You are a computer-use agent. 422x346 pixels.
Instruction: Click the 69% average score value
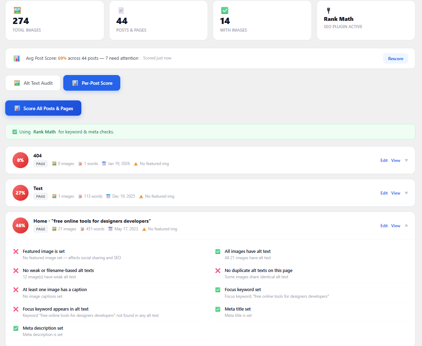point(62,58)
